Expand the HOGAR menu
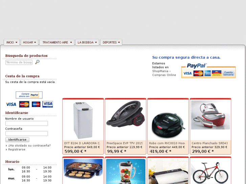Image resolution: width=246 pixels, height=184 pixels. coord(29,43)
